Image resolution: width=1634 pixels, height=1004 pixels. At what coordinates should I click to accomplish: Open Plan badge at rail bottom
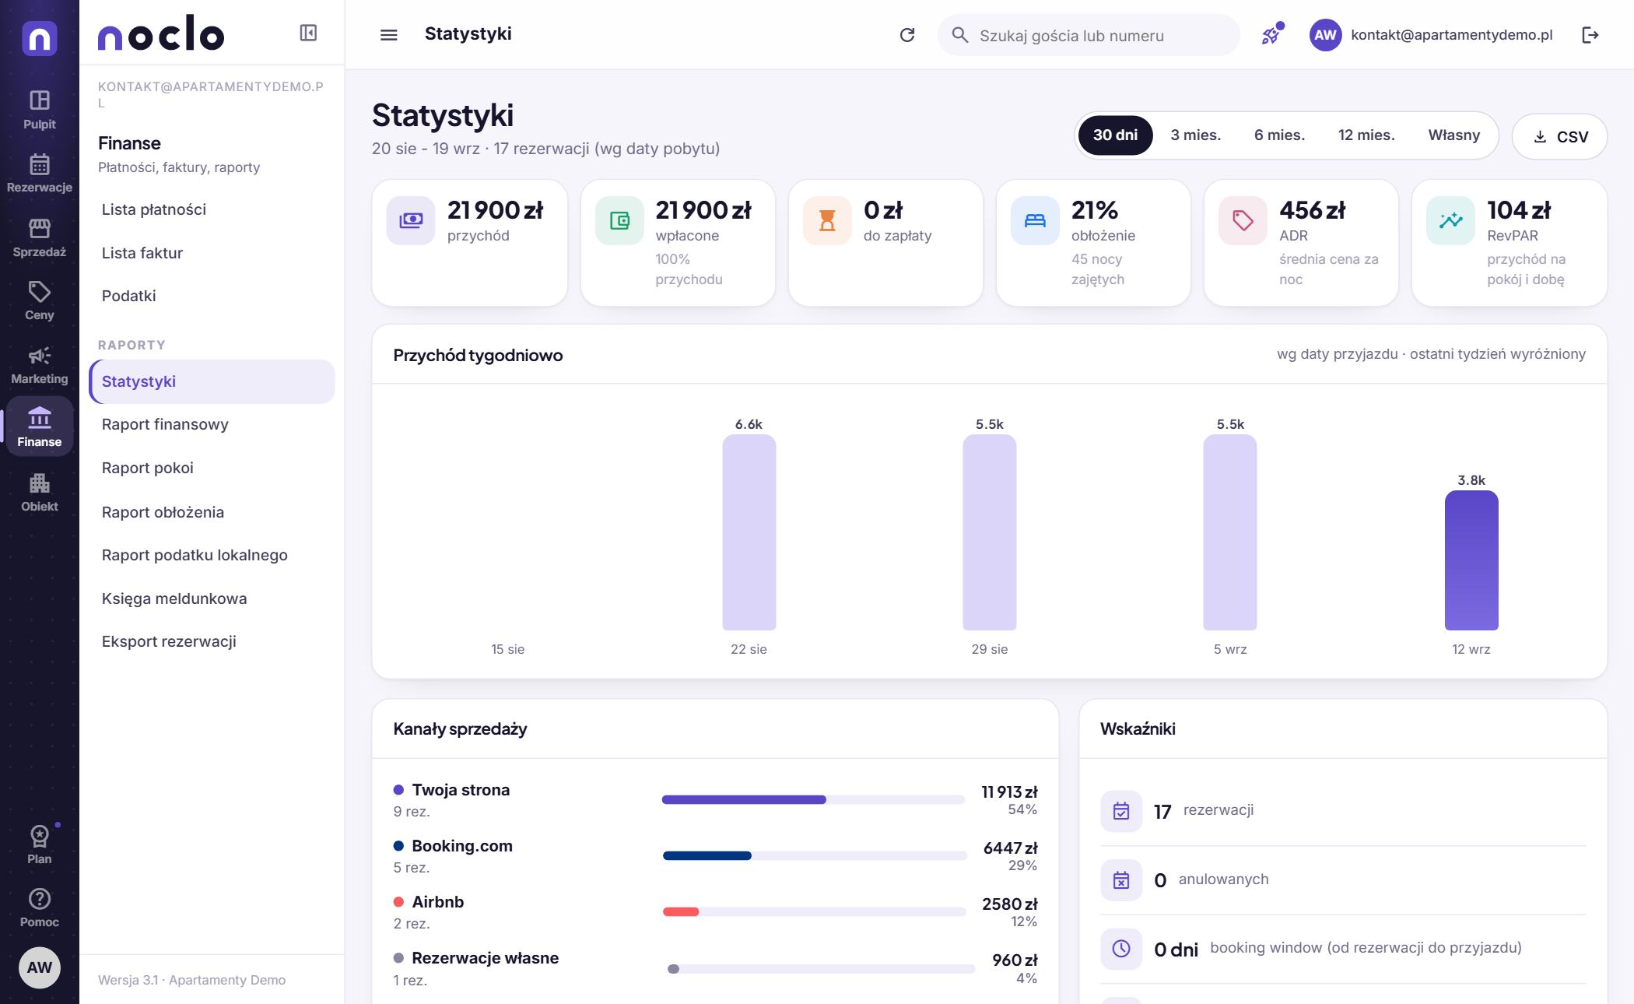[39, 845]
